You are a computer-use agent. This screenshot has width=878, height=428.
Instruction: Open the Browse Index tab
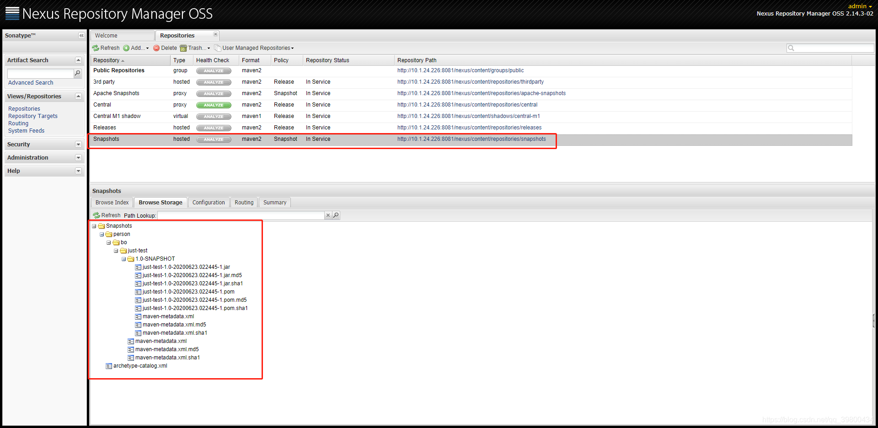(112, 203)
